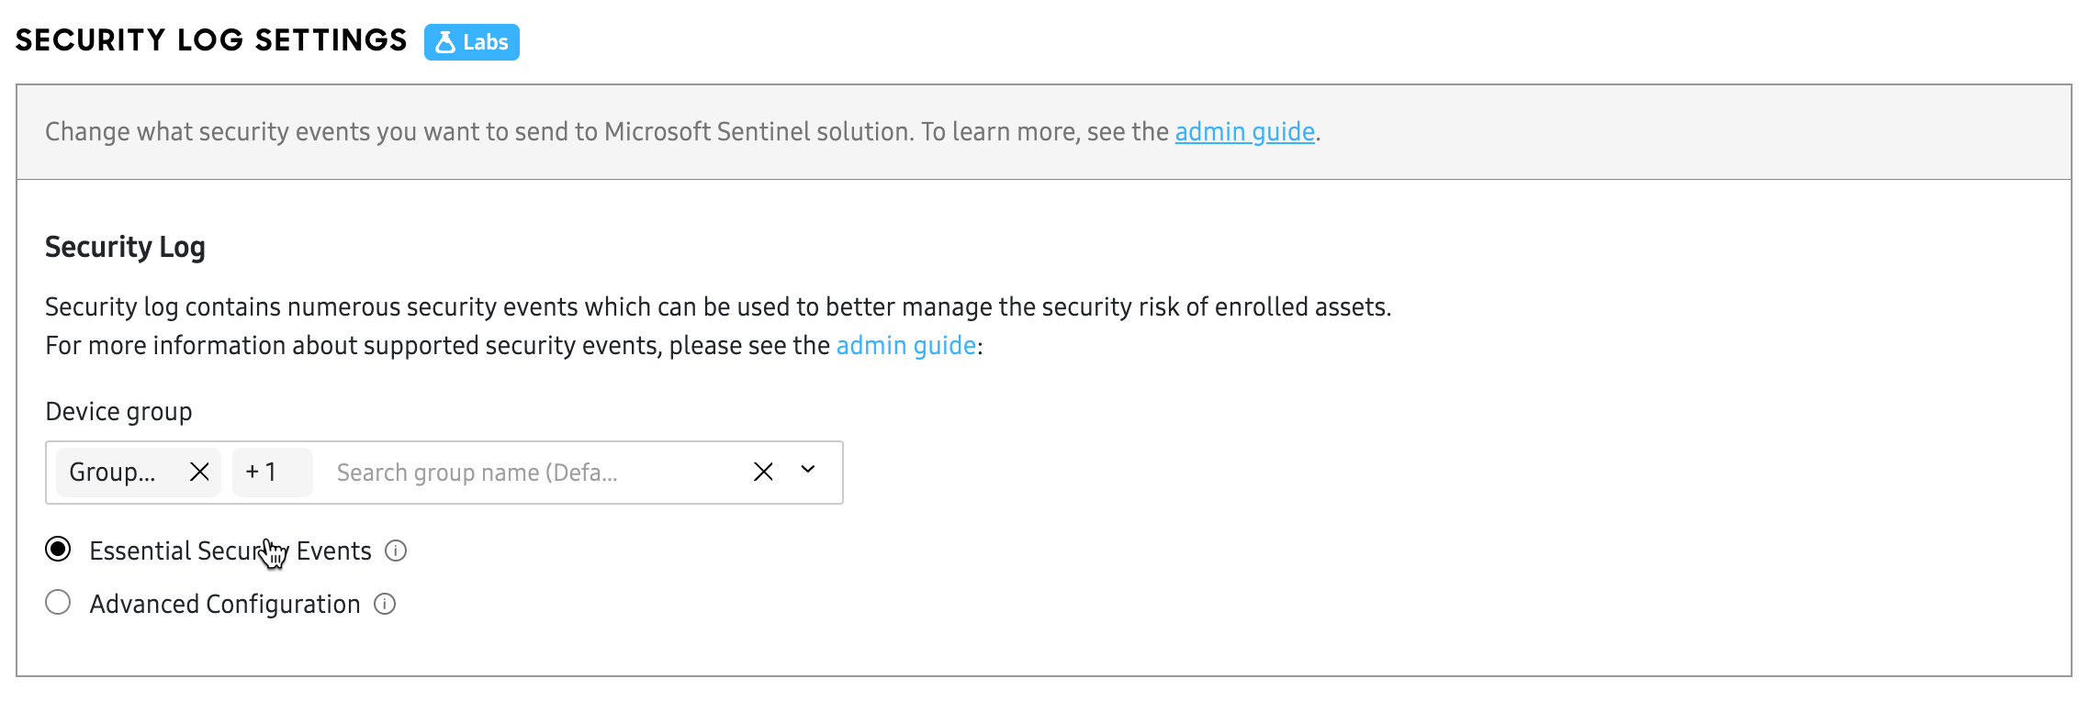Open admin guide link about supported events
Image resolution: width=2090 pixels, height=712 pixels.
coord(905,346)
